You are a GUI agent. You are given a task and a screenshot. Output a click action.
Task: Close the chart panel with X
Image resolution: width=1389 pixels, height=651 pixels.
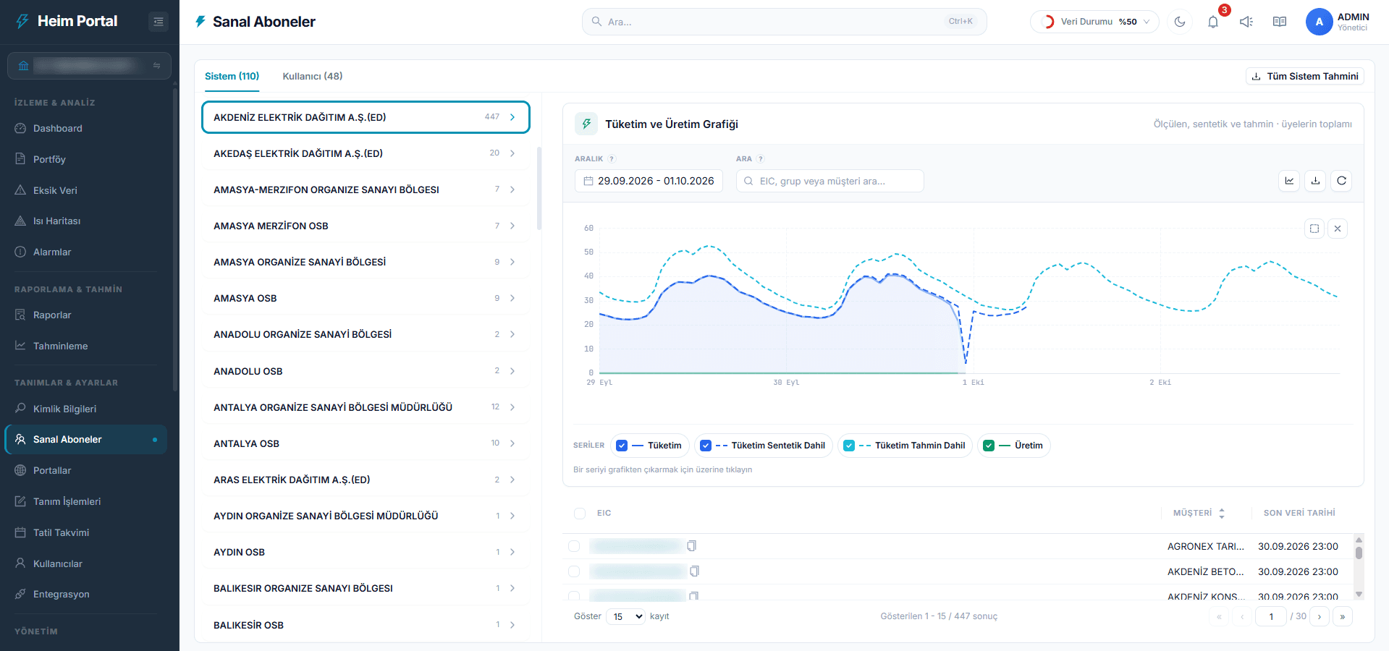click(1338, 229)
